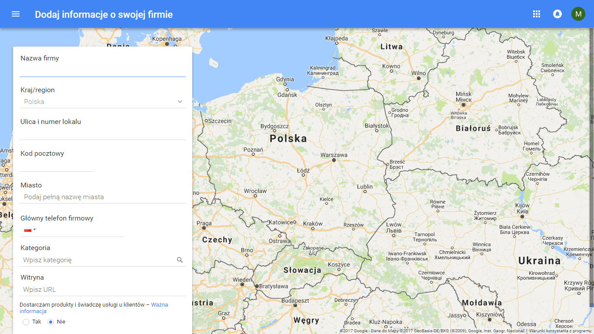The image size is (594, 334).
Task: Click the Ostrawa label on map
Action: [279, 241]
